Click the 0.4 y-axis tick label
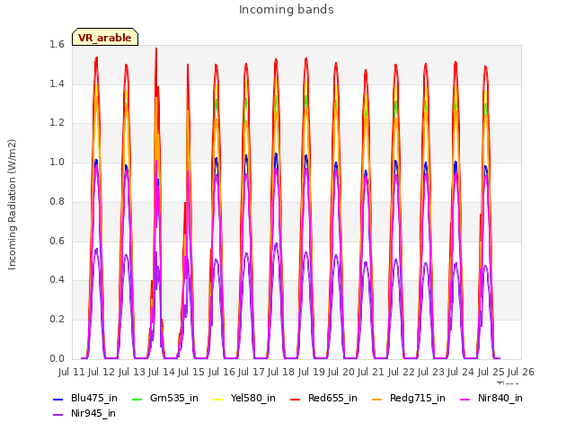The height and width of the screenshot is (431, 575). click(x=57, y=280)
